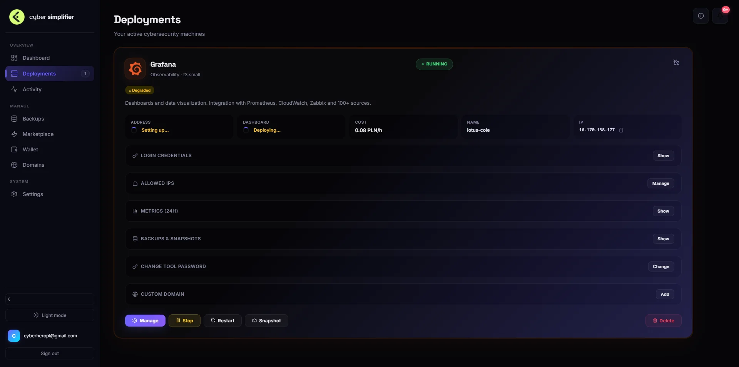The height and width of the screenshot is (367, 739).
Task: Click the Setting up... address status
Action: [x=155, y=130]
